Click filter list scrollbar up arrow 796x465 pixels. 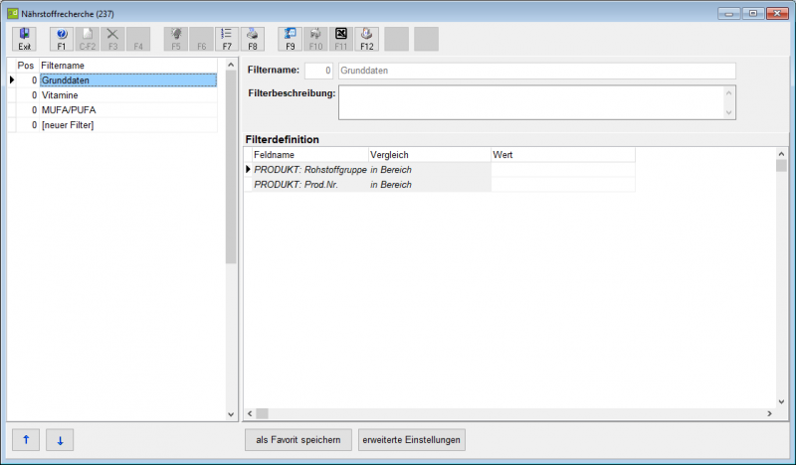[x=231, y=65]
